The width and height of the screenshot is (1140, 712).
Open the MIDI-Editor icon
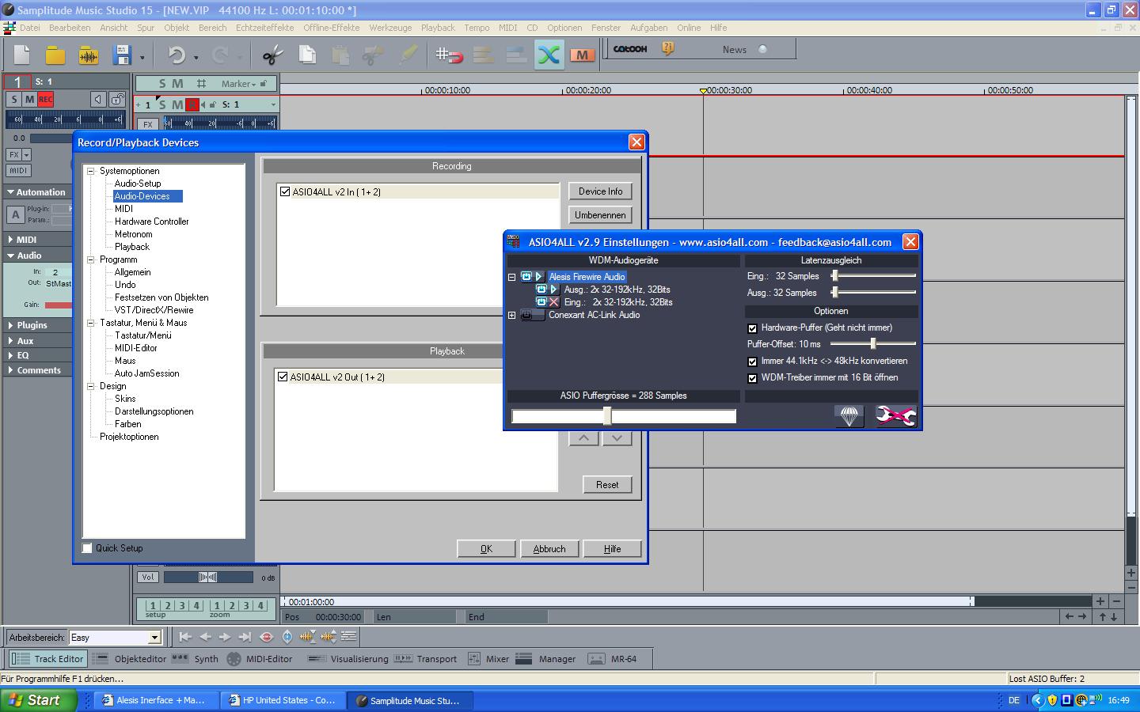234,658
